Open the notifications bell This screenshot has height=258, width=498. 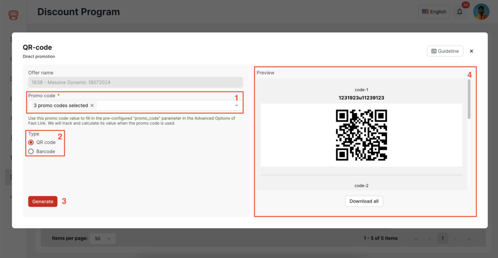[x=459, y=12]
